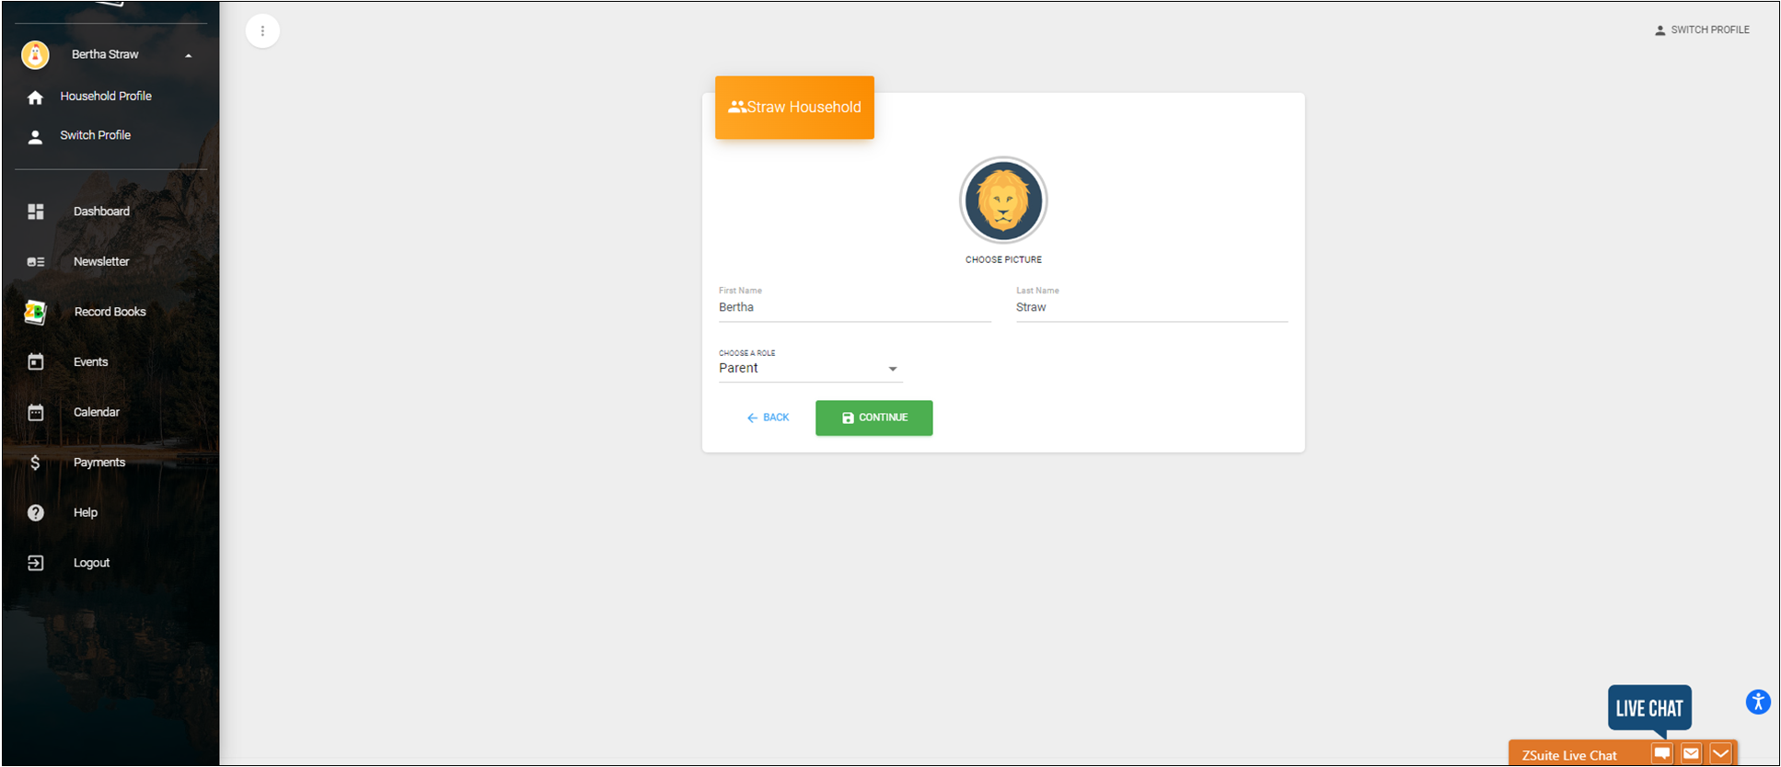Screen dimensions: 1781x767
Task: Click the Events calendar icon
Action: pyautogui.click(x=36, y=362)
